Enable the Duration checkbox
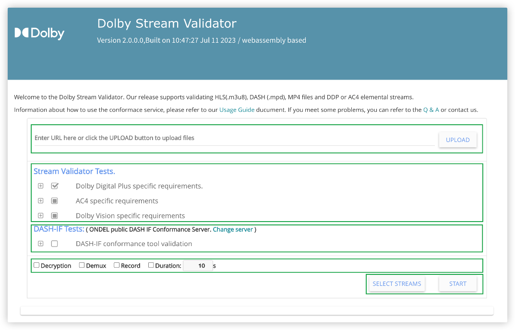 pos(151,265)
